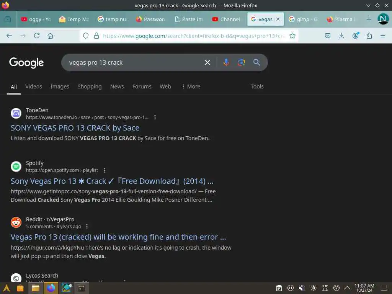Open the extensions puzzle icon
Image resolution: width=392 pixels, height=294 pixels.
pyautogui.click(x=369, y=36)
